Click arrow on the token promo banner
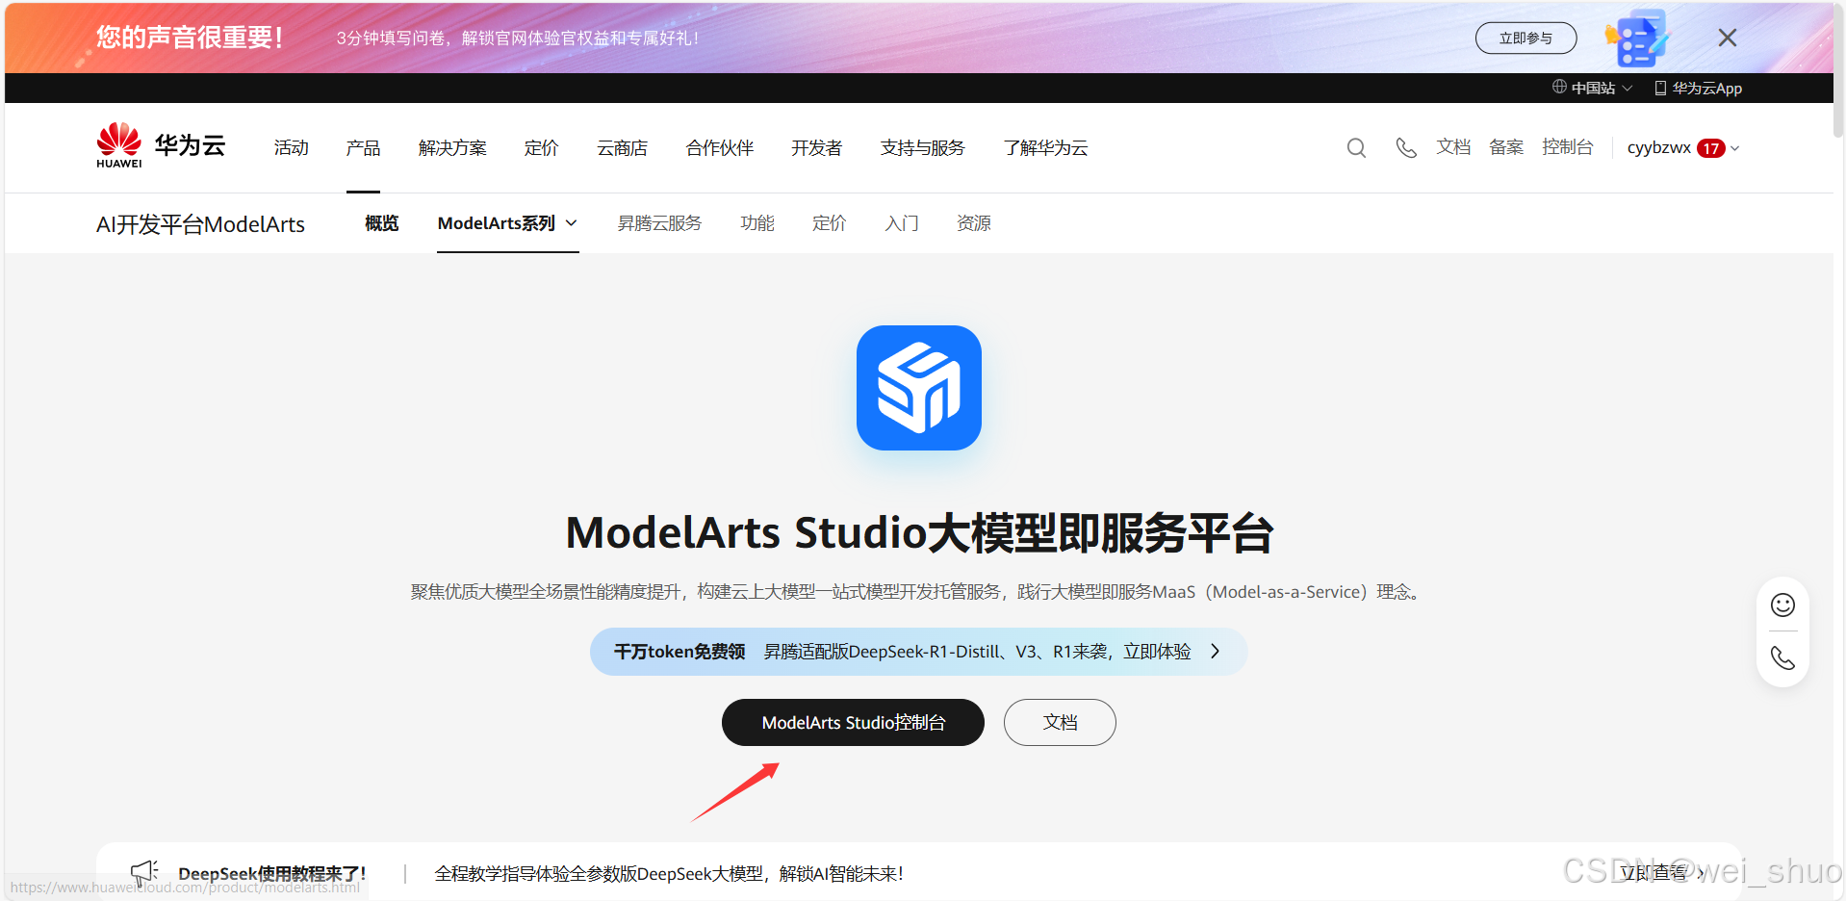Image resolution: width=1846 pixels, height=901 pixels. coord(1216,652)
